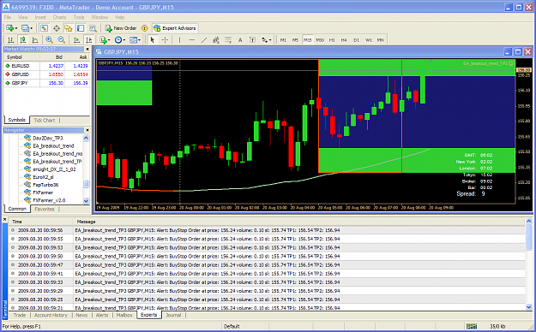This screenshot has width=536, height=332.
Task: Open the Alerts tab in Terminal
Action: [x=102, y=315]
